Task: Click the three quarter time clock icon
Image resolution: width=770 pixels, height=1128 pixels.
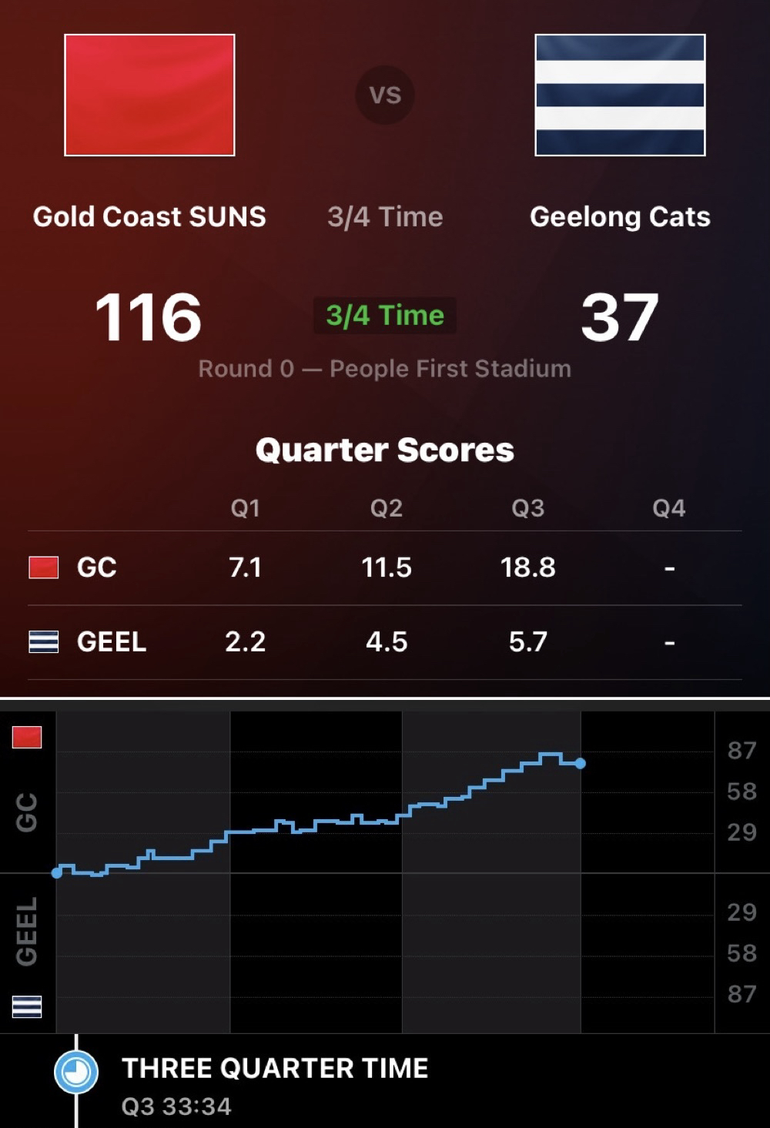Action: (76, 1072)
